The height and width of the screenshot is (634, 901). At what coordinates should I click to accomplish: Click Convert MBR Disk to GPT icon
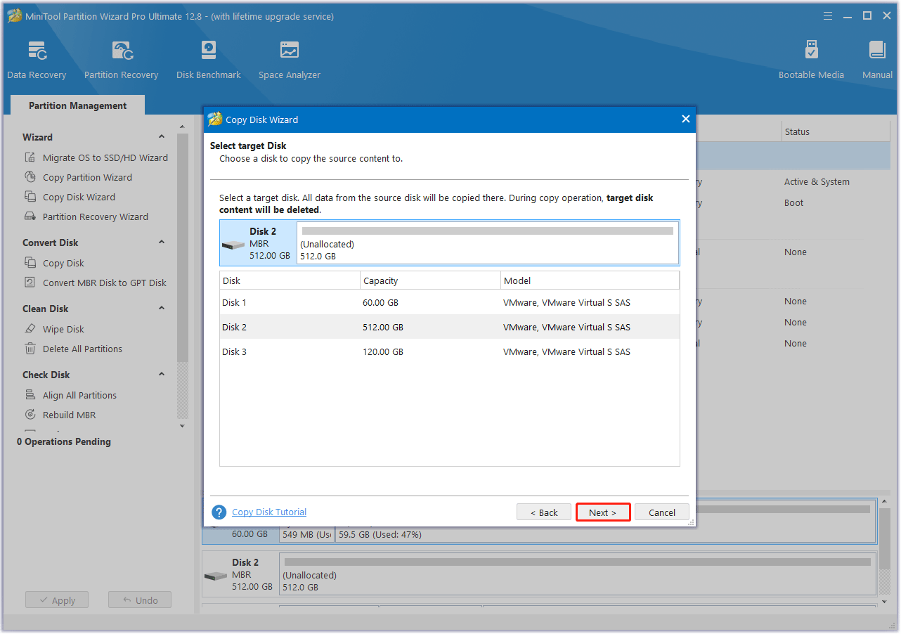tap(30, 283)
